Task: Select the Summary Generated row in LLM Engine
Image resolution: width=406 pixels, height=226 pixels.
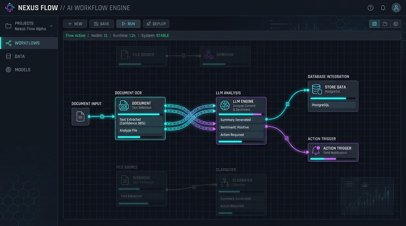Action: click(241, 120)
